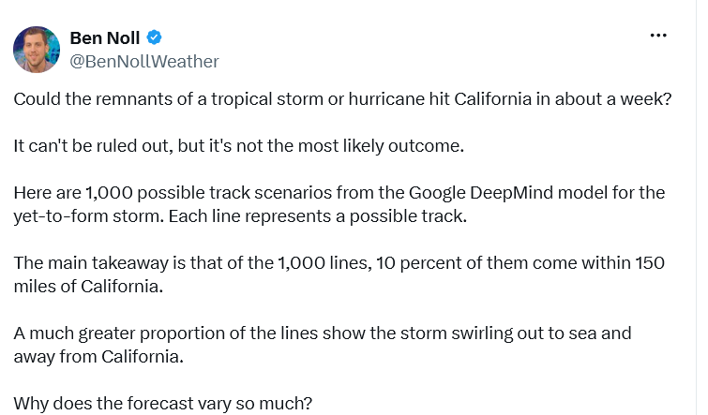Select the "It can't be ruled out" line
The height and width of the screenshot is (415, 708).
(239, 146)
